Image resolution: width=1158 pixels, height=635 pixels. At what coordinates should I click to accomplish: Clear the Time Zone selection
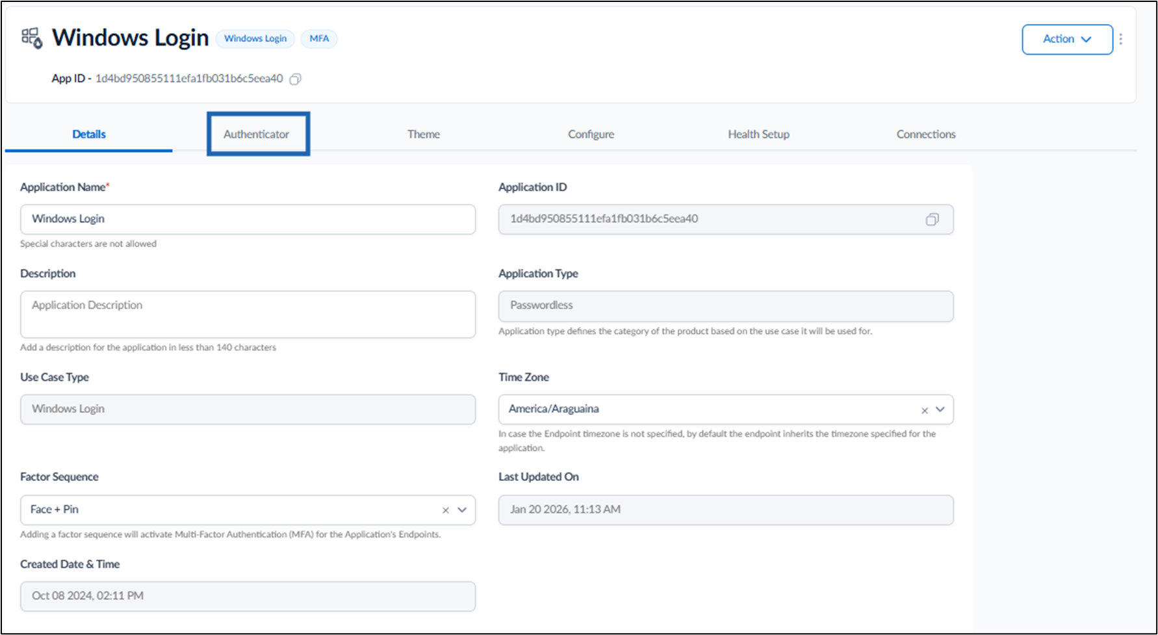pos(924,410)
